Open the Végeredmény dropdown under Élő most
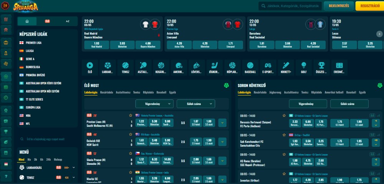 tap(154, 103)
